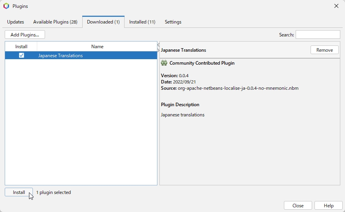Open the Available Plugins (28) tab

click(55, 22)
